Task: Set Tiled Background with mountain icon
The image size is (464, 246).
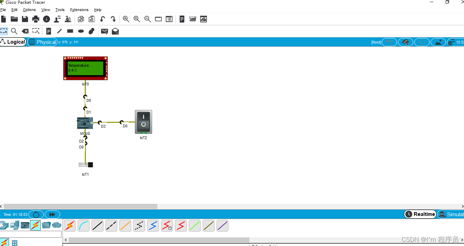Action: (x=438, y=42)
